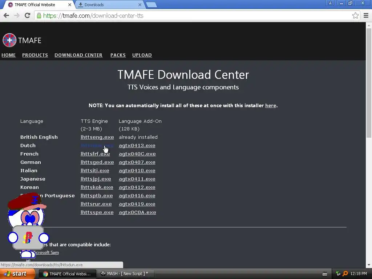Download agtx0412.exe Korean add-on

pyautogui.click(x=137, y=187)
